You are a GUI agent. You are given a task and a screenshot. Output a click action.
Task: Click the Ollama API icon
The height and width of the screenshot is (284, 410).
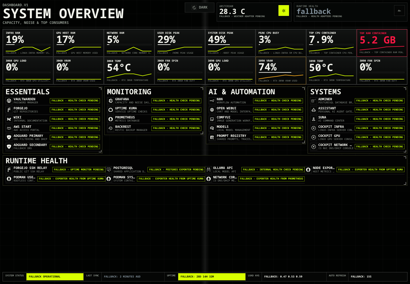pyautogui.click(x=208, y=170)
